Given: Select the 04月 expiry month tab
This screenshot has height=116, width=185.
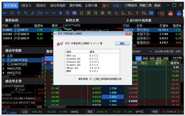Looking at the screenshot, I should [138, 59].
